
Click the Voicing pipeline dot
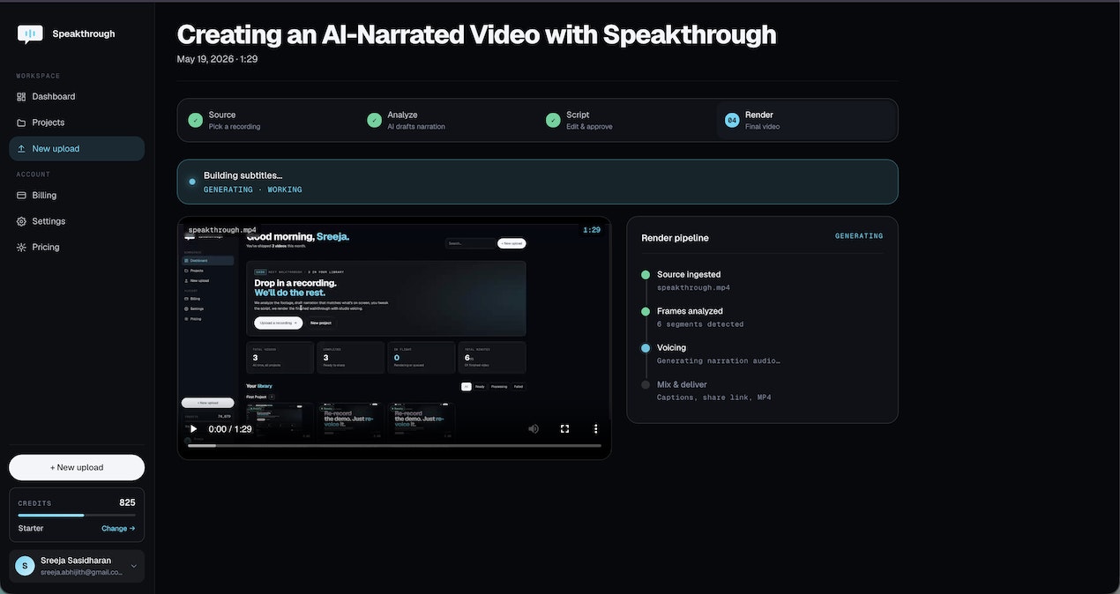click(646, 348)
